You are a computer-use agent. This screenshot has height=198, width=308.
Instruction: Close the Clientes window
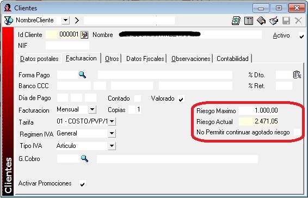click(297, 8)
